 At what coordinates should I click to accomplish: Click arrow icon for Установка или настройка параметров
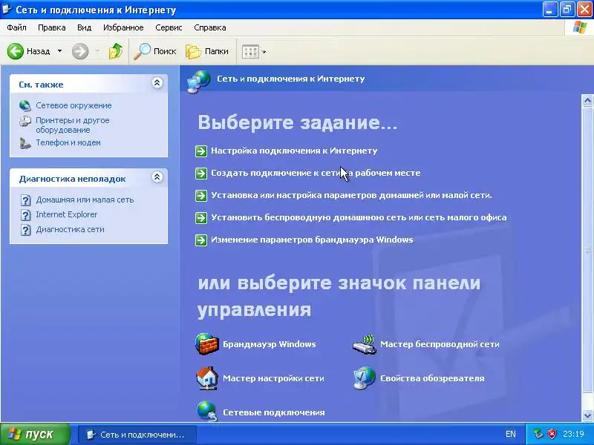click(x=201, y=196)
